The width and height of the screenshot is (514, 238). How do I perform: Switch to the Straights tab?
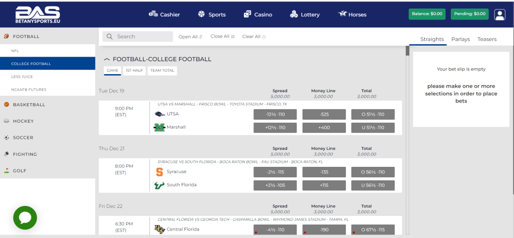point(432,39)
